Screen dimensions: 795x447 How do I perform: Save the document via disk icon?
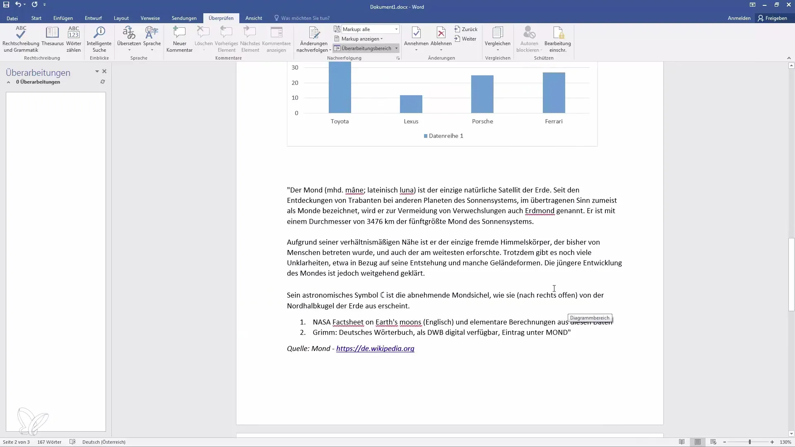click(6, 5)
